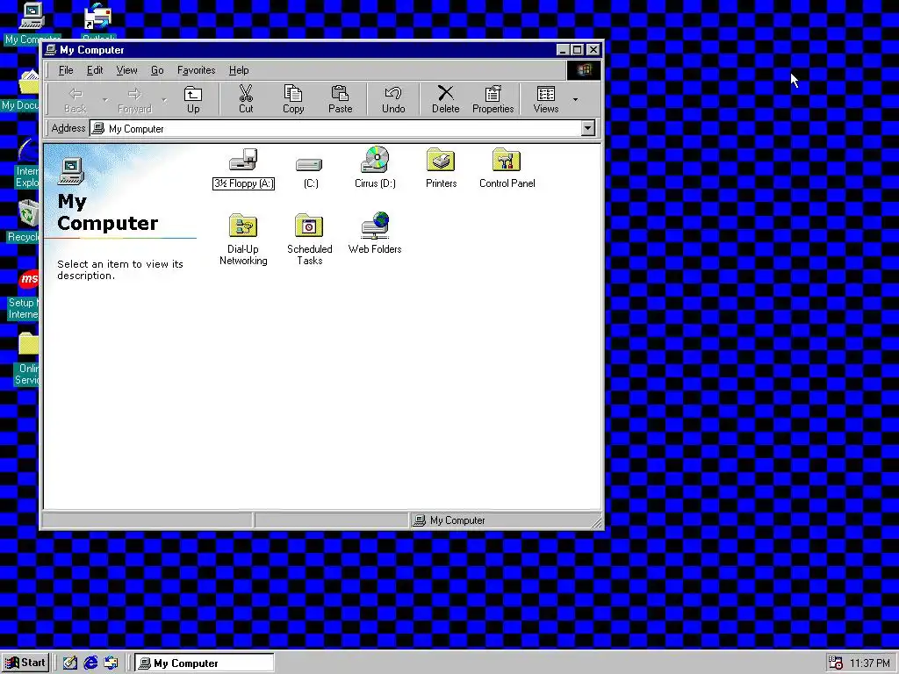Click the Start button
The width and height of the screenshot is (899, 674).
click(25, 663)
